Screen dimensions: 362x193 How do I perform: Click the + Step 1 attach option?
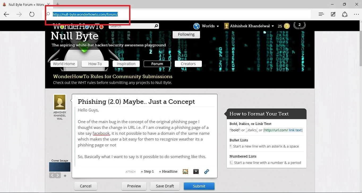click(x=147, y=172)
